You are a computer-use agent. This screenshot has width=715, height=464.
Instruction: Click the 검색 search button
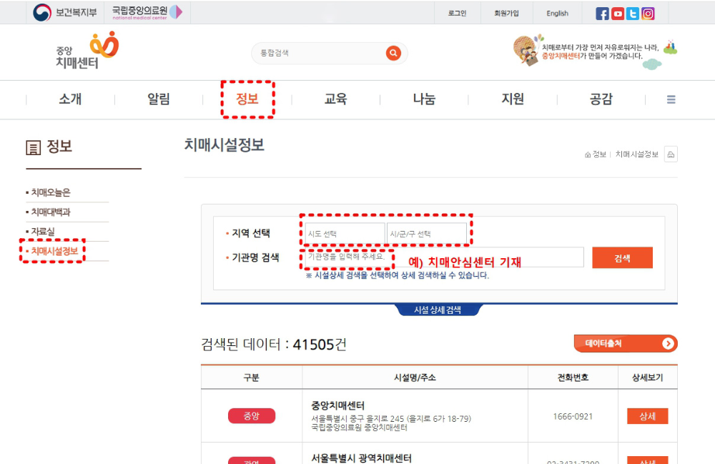622,257
